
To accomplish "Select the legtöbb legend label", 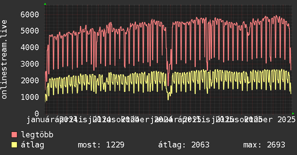I will (x=37, y=135).
